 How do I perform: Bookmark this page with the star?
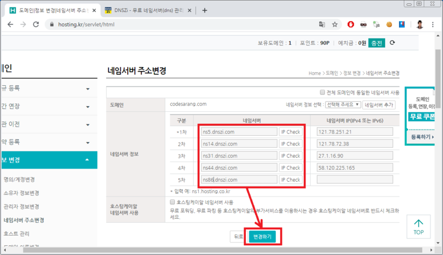tap(335, 25)
